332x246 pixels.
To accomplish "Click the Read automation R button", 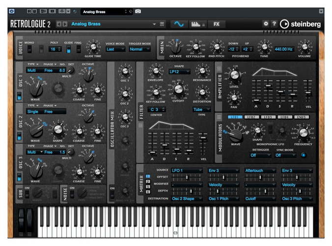I will click(29, 11).
